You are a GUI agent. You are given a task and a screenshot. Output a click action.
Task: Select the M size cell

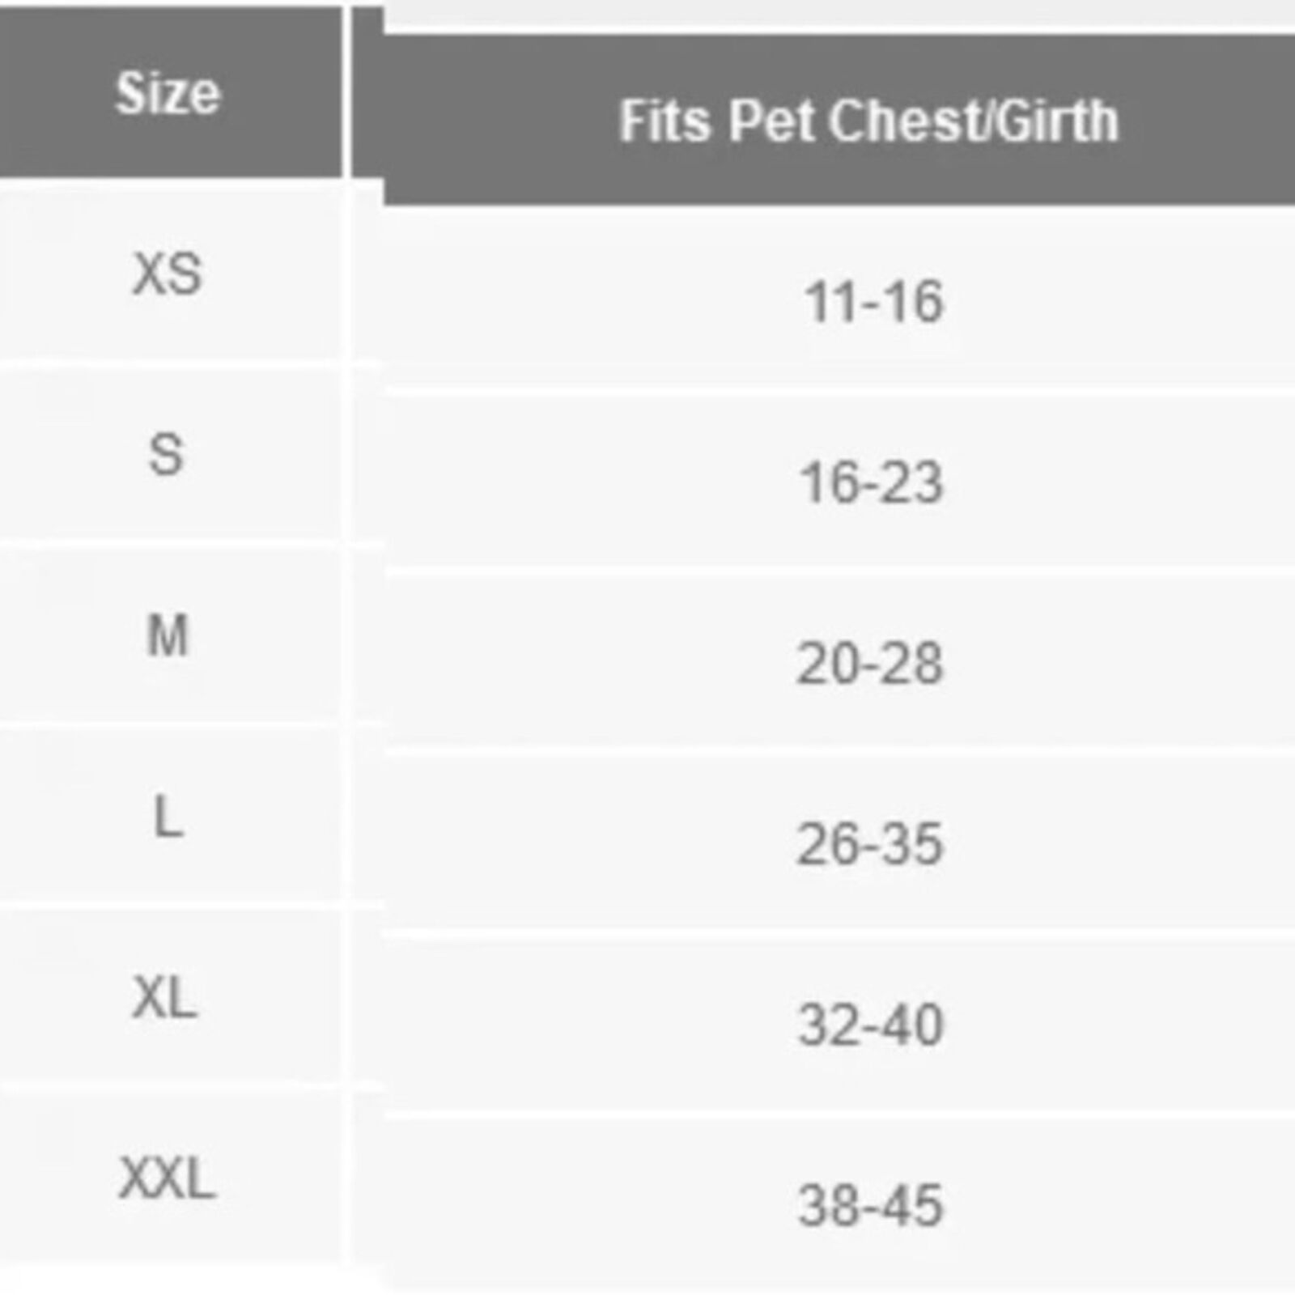[168, 635]
